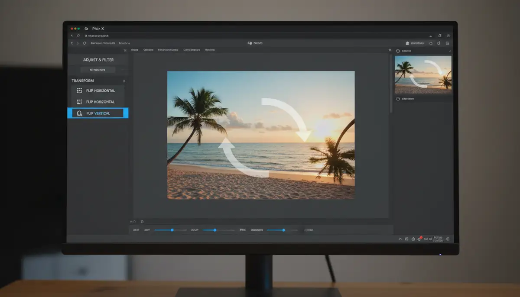Toggle the target icon next to the right panel header
Screen dimensions: 520x297
[398, 50]
